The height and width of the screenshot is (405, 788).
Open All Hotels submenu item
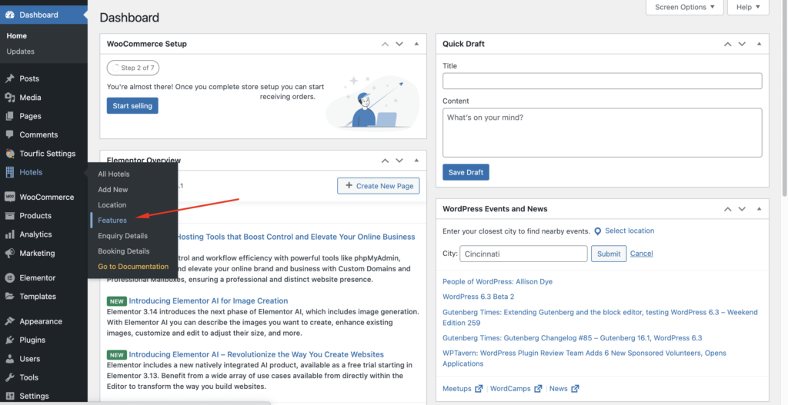114,174
